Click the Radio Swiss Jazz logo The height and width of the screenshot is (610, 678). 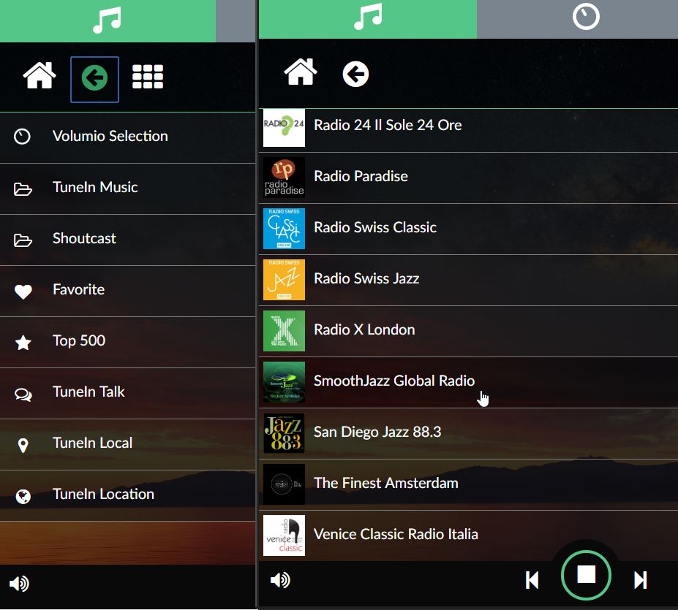coord(284,280)
